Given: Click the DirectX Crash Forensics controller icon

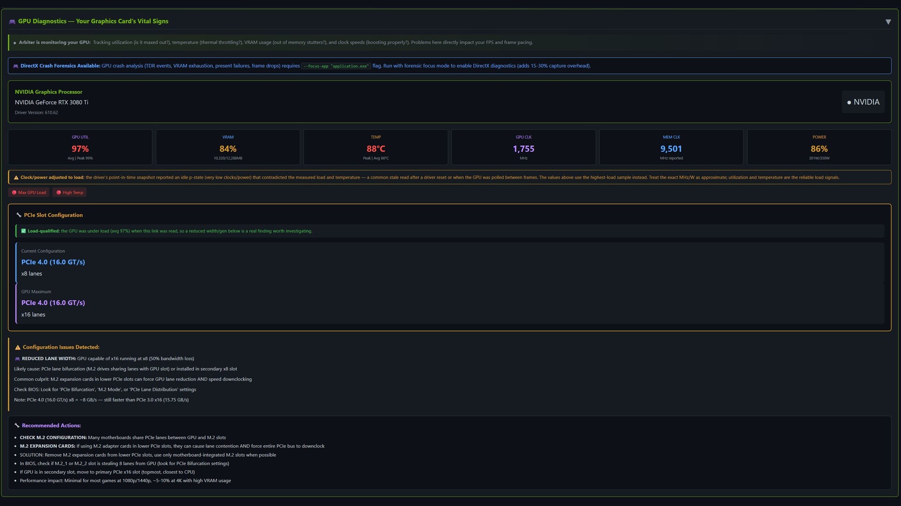Looking at the screenshot, I should click(x=15, y=66).
